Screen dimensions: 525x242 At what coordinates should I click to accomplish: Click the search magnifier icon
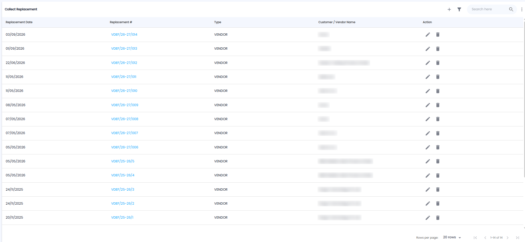tap(511, 9)
